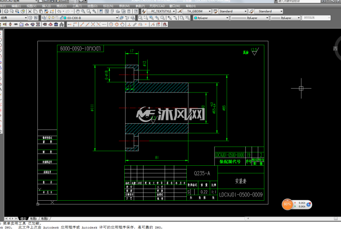Image resolution: width=341 pixels, height=229 pixels.
Task: Click Make Object's Layer Current icon
Action: [121, 18]
